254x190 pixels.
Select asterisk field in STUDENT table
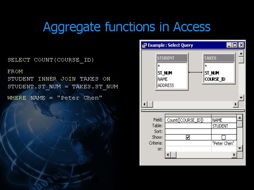(159, 66)
